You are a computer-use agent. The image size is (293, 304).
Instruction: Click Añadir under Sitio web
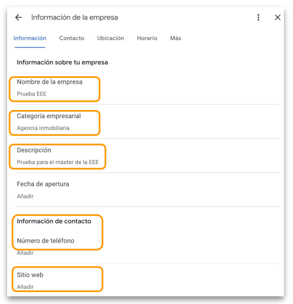pos(25,287)
